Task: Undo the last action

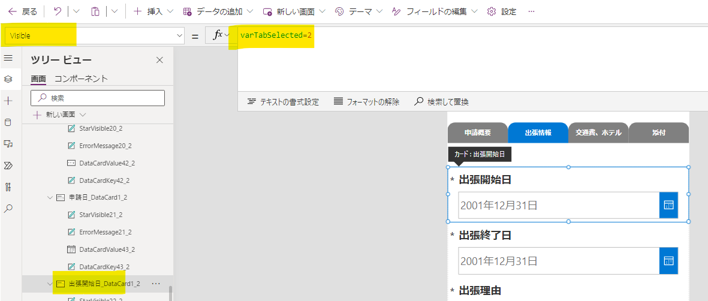Action: [x=58, y=12]
